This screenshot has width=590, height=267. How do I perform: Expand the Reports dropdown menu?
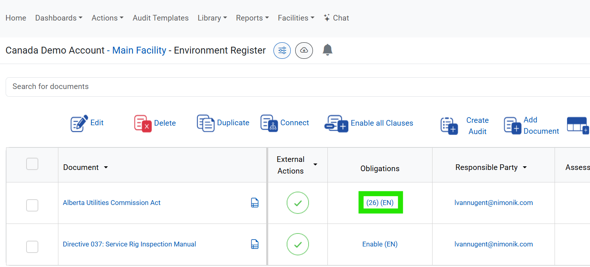click(x=253, y=18)
